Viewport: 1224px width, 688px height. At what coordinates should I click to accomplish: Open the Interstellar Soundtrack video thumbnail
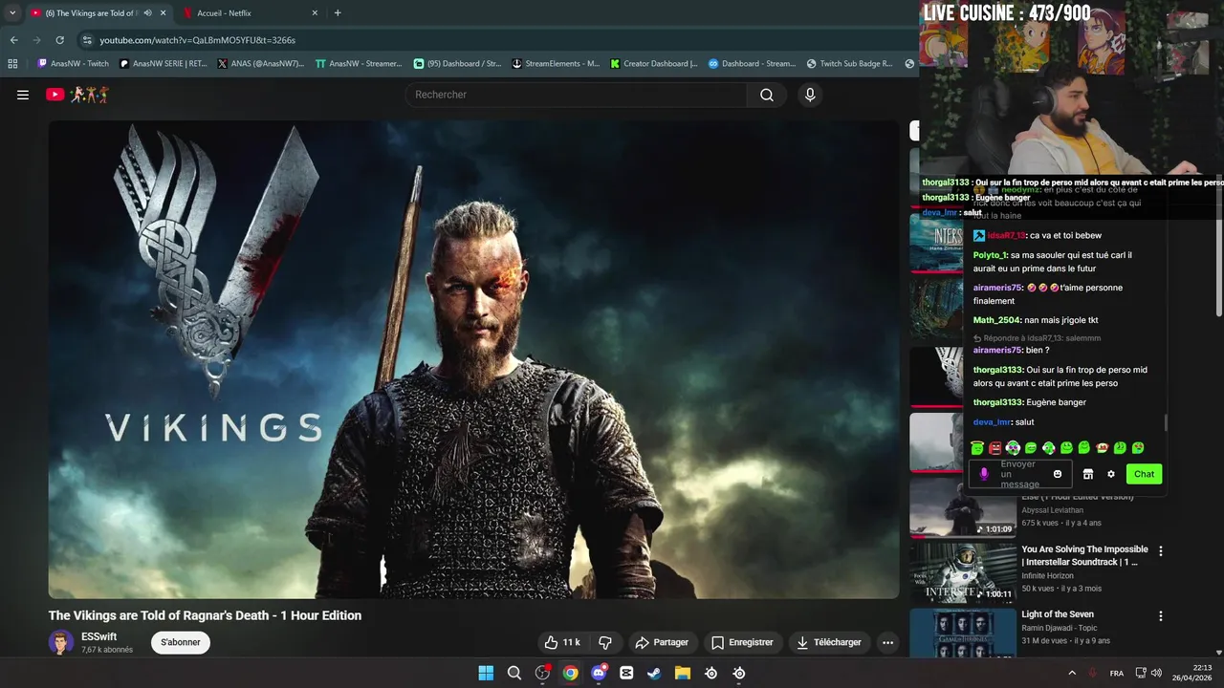pos(963,572)
